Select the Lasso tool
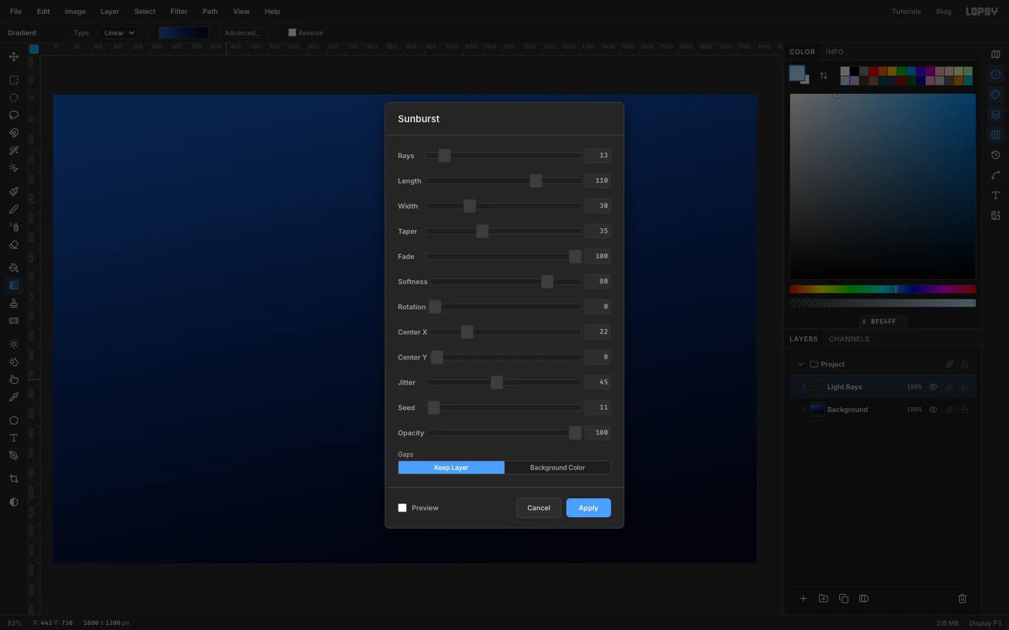The image size is (1009, 630). point(14,115)
